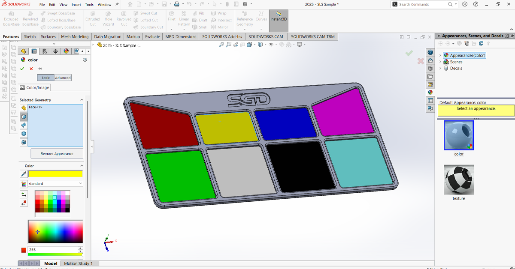Open the Evaluate tab
515x269 pixels.
(152, 37)
